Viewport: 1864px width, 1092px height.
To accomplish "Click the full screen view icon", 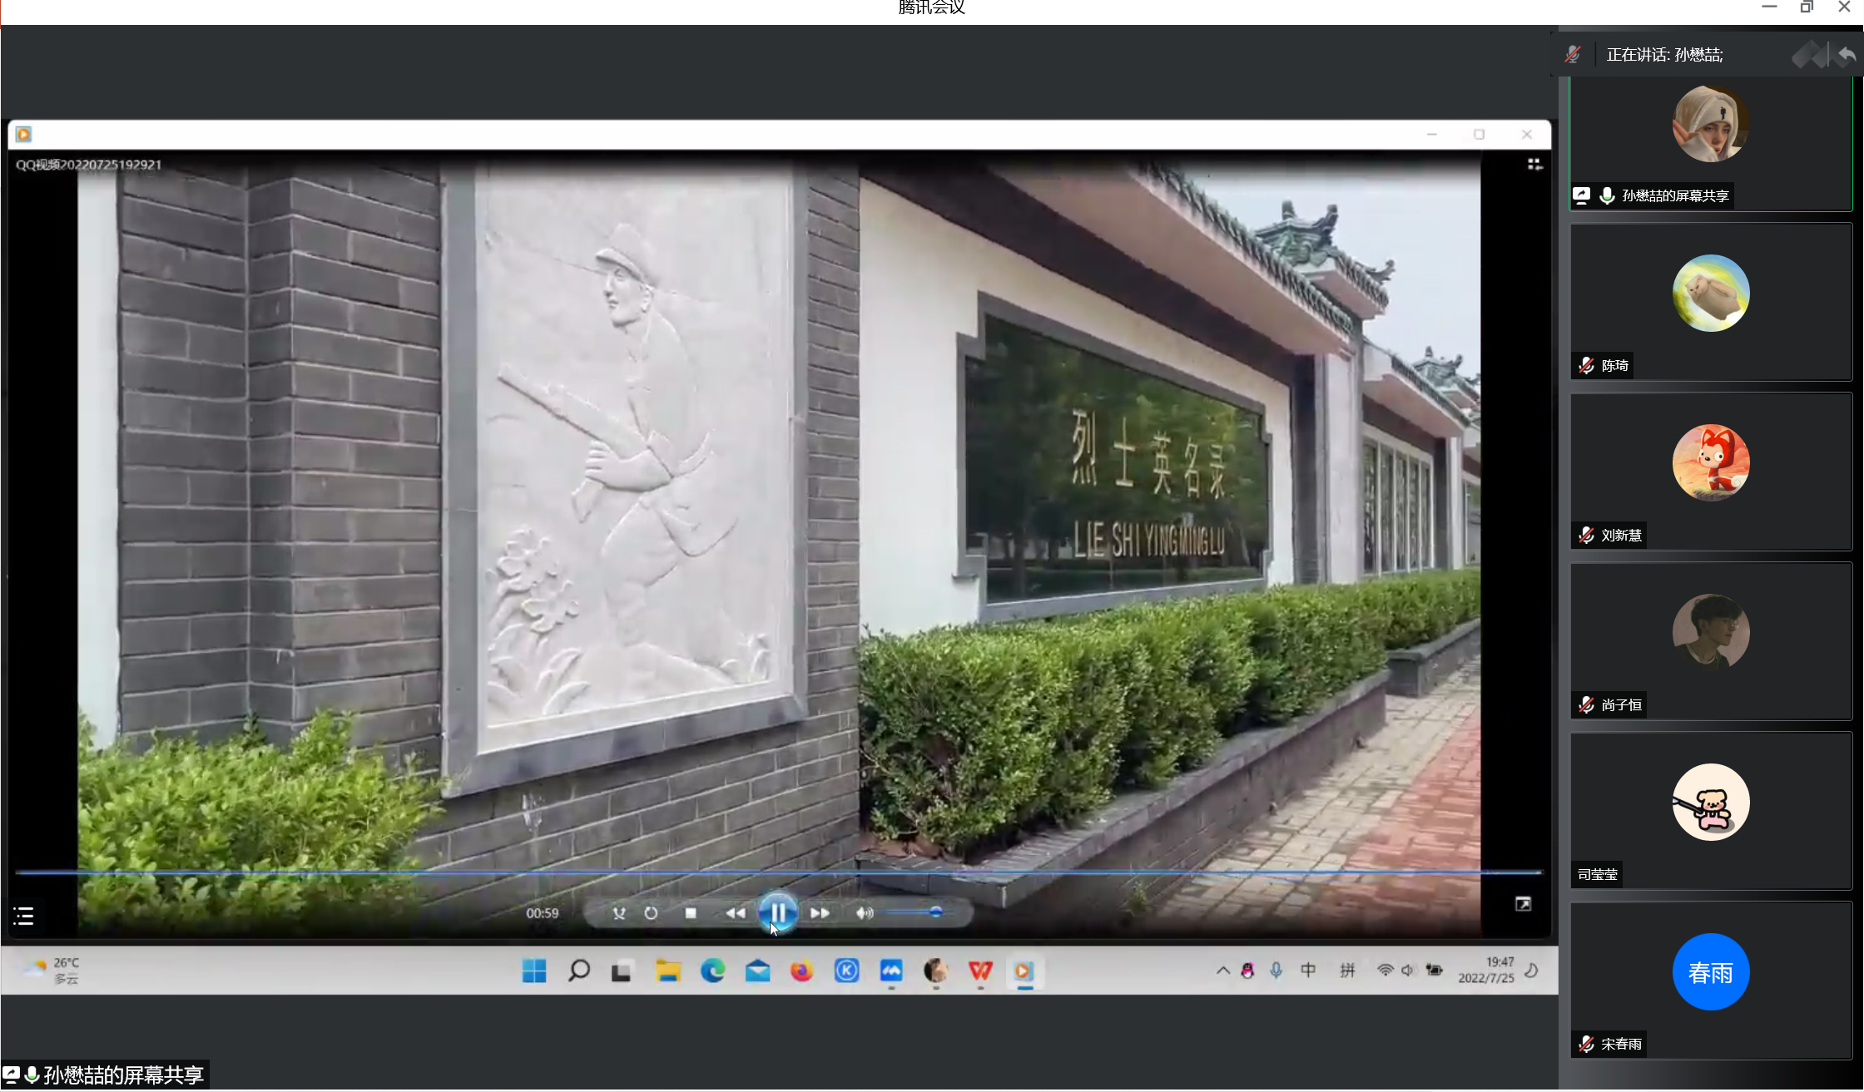I will point(1523,904).
